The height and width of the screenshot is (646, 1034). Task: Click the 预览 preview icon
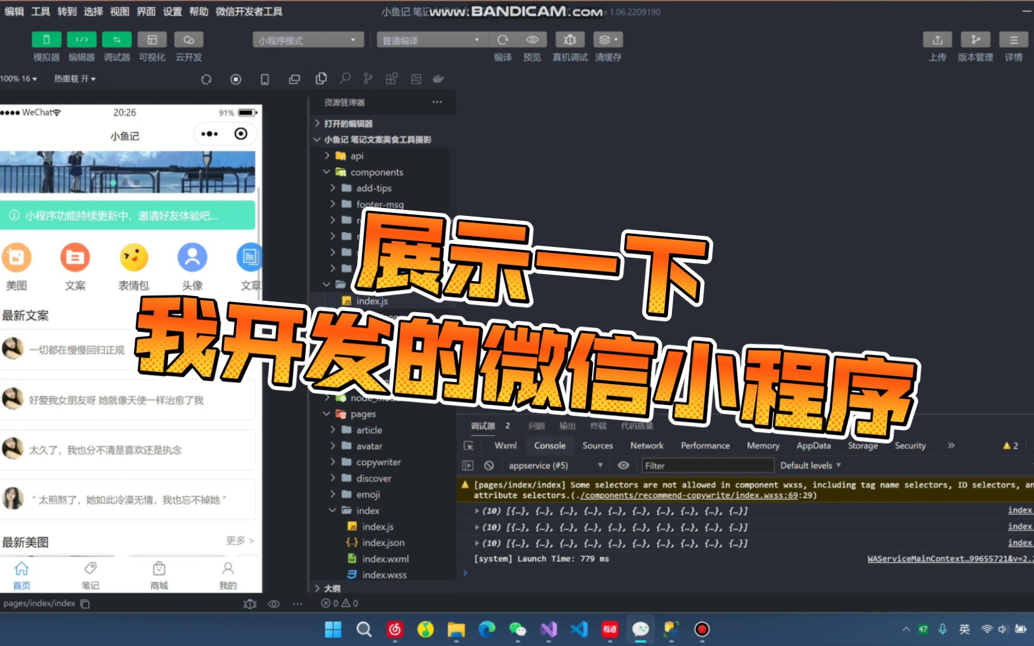click(x=532, y=39)
